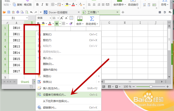Image resolution: width=174 pixels, height=111 pixels.
Task: Expand the ribbon font color dropdown arrow
Action: pos(76,5)
